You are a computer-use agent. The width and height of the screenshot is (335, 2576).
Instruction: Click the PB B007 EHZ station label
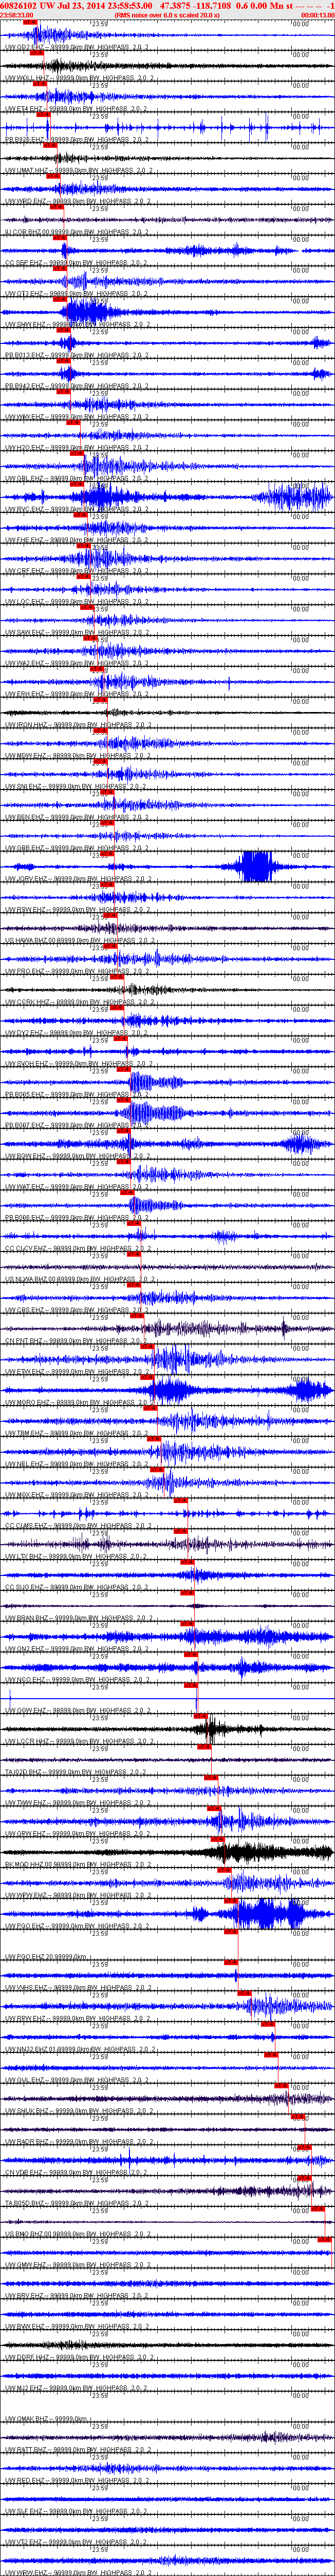[77, 1125]
